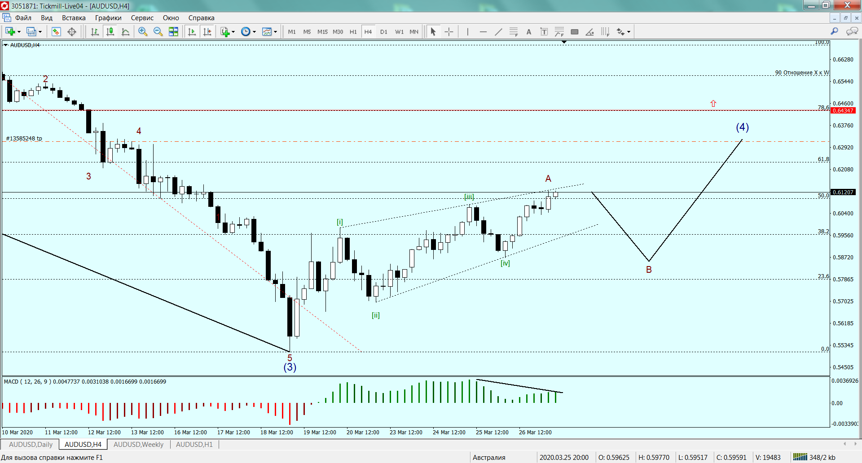This screenshot has height=463, width=862.
Task: Zoom out of the chart
Action: click(x=158, y=31)
